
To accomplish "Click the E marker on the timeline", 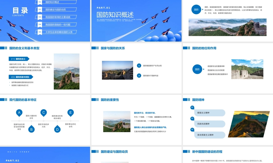I will click(x=70, y=112).
